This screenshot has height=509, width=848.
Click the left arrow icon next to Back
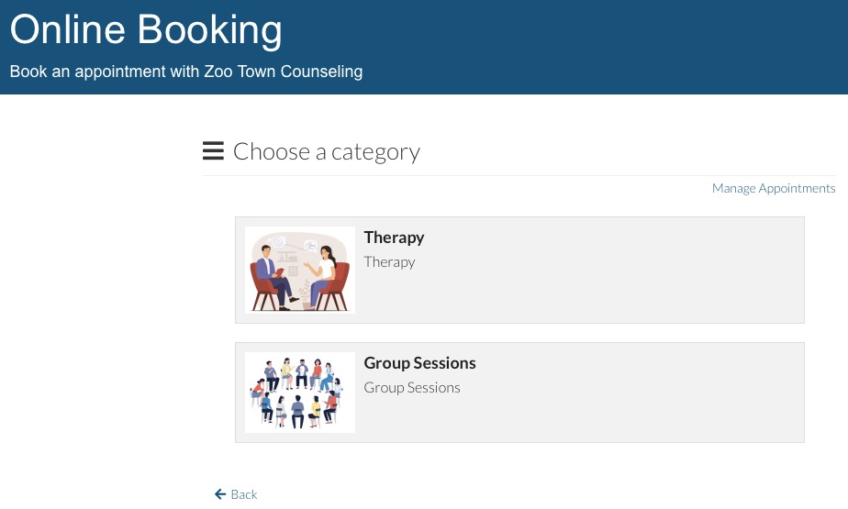point(220,494)
